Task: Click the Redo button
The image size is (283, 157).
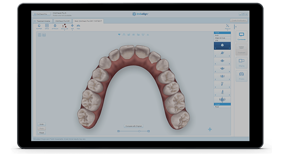Action: click(x=42, y=128)
